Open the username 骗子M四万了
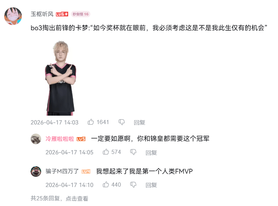The height and width of the screenshot is (206, 278). (x=62, y=171)
